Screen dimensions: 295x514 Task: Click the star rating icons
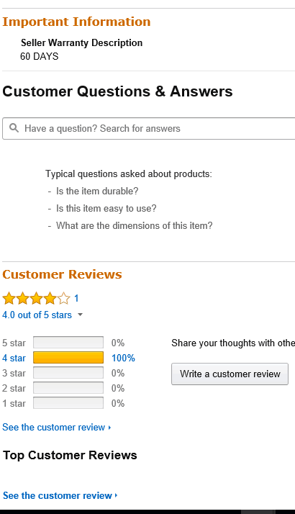[x=37, y=299]
